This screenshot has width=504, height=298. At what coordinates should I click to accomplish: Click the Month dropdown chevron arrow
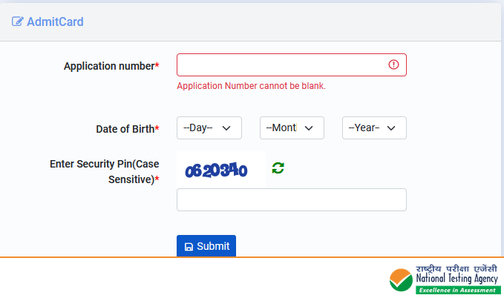[x=309, y=128]
